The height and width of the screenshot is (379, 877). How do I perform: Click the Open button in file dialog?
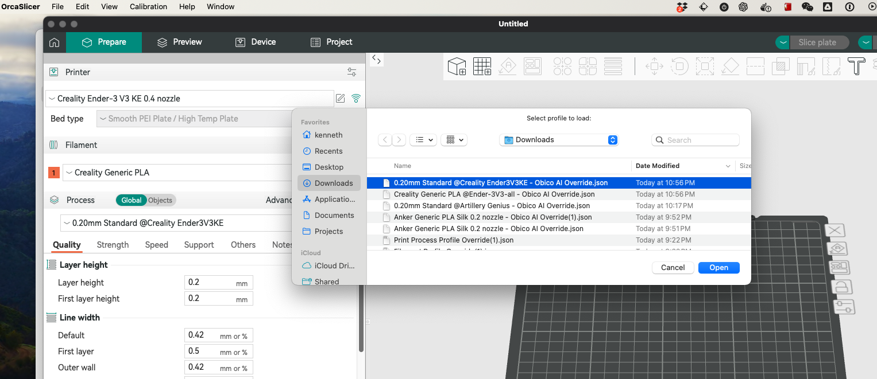click(718, 268)
